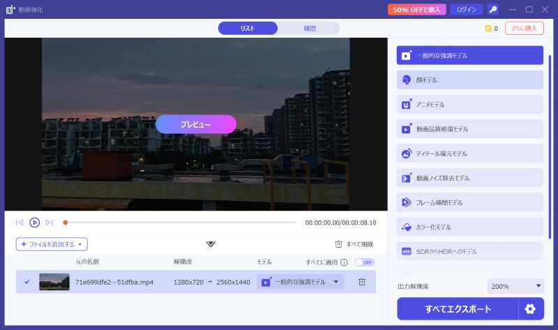
Task: Uncheck the 71e699dfe2 video file checkbox
Action: (27, 282)
